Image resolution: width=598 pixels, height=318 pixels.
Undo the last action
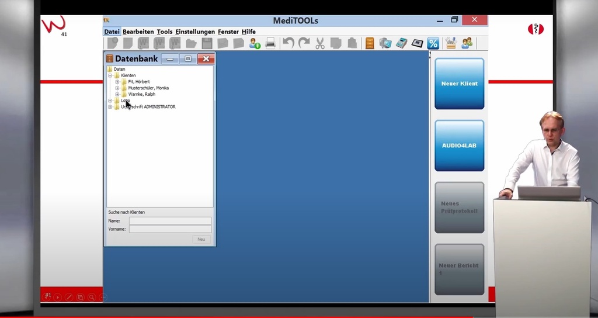[288, 43]
